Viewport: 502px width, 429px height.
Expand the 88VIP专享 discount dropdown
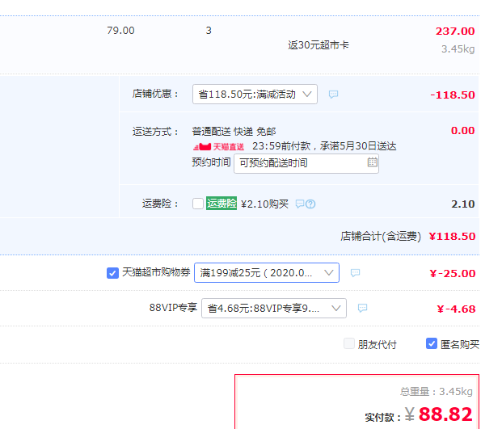point(274,308)
